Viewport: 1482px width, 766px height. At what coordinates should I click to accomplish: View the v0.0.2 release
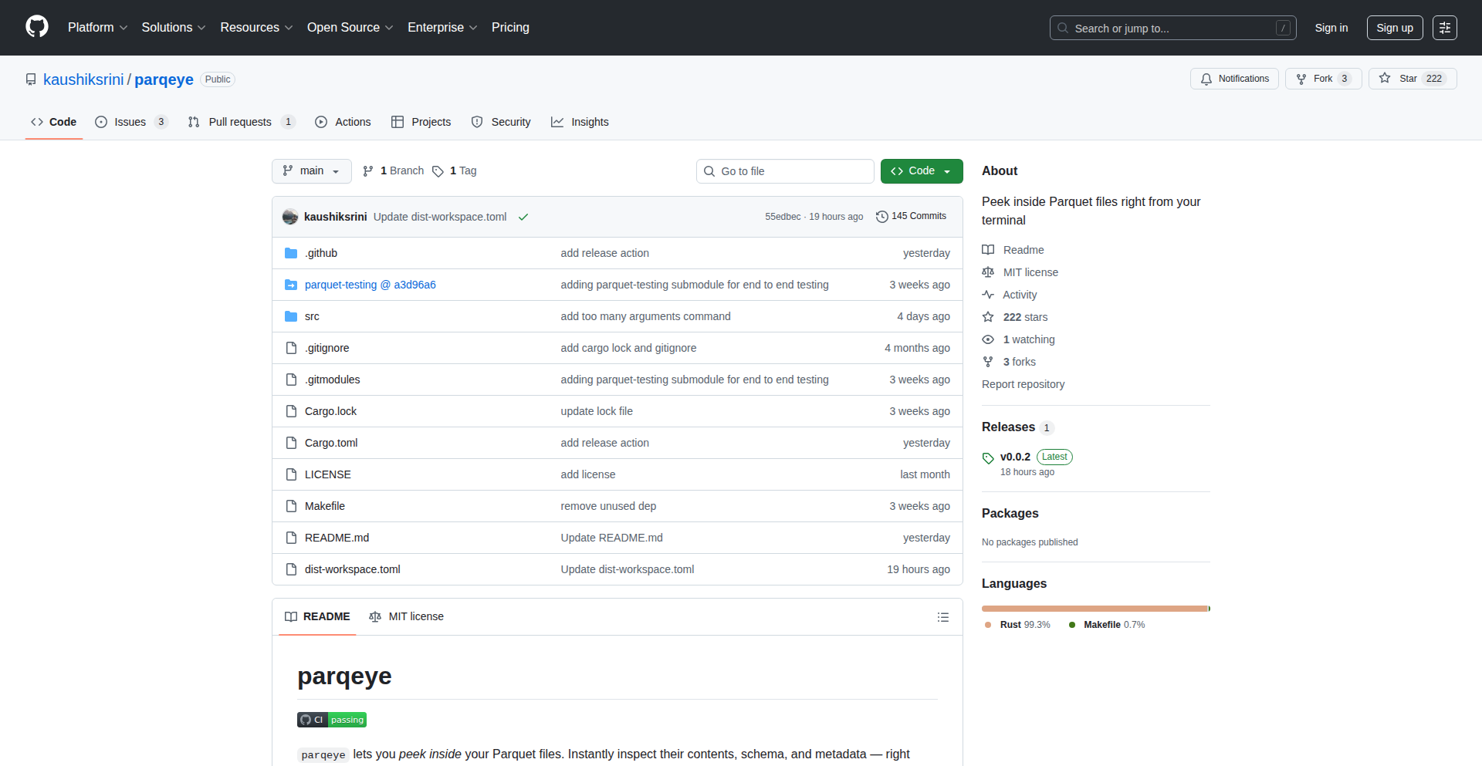click(x=1015, y=456)
